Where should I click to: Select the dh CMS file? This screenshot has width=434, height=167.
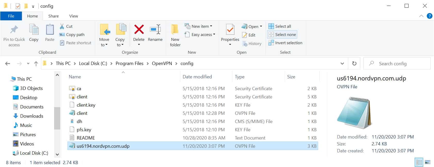[193, 121]
